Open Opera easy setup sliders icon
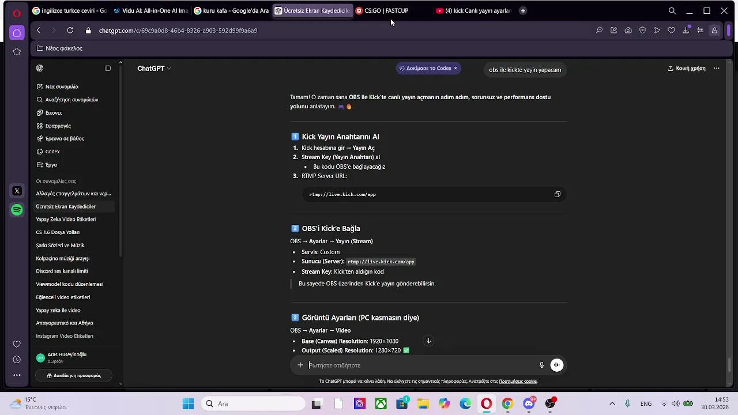The height and width of the screenshot is (415, 738). tap(700, 31)
